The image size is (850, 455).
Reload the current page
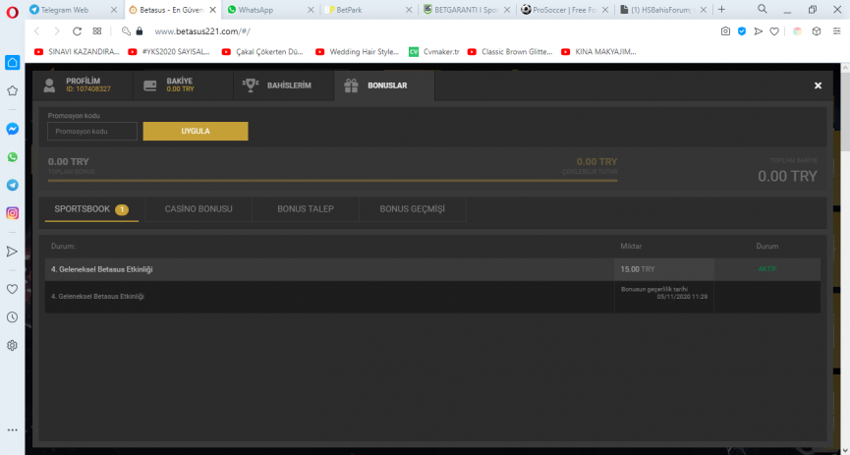tap(77, 31)
